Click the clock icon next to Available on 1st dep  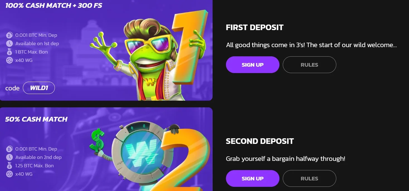point(9,43)
